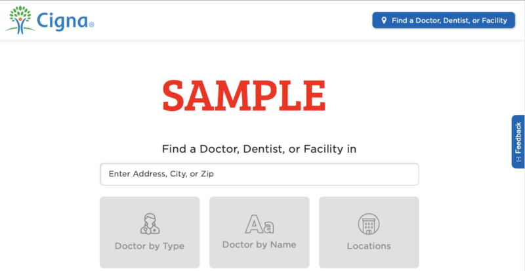Click the 'Find a Doctor, Dentist, or Facility in' heading

click(259, 149)
